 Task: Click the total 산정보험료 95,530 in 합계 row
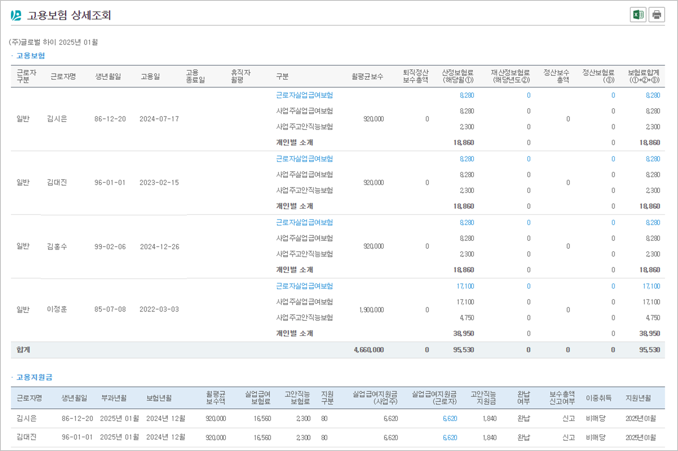pos(463,350)
